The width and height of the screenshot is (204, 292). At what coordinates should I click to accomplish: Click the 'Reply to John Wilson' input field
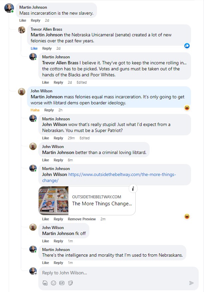click(118, 273)
